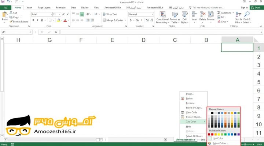Viewport: 264px width, 146px height.
Task: Toggle Wrap Text
Action: 110,14
